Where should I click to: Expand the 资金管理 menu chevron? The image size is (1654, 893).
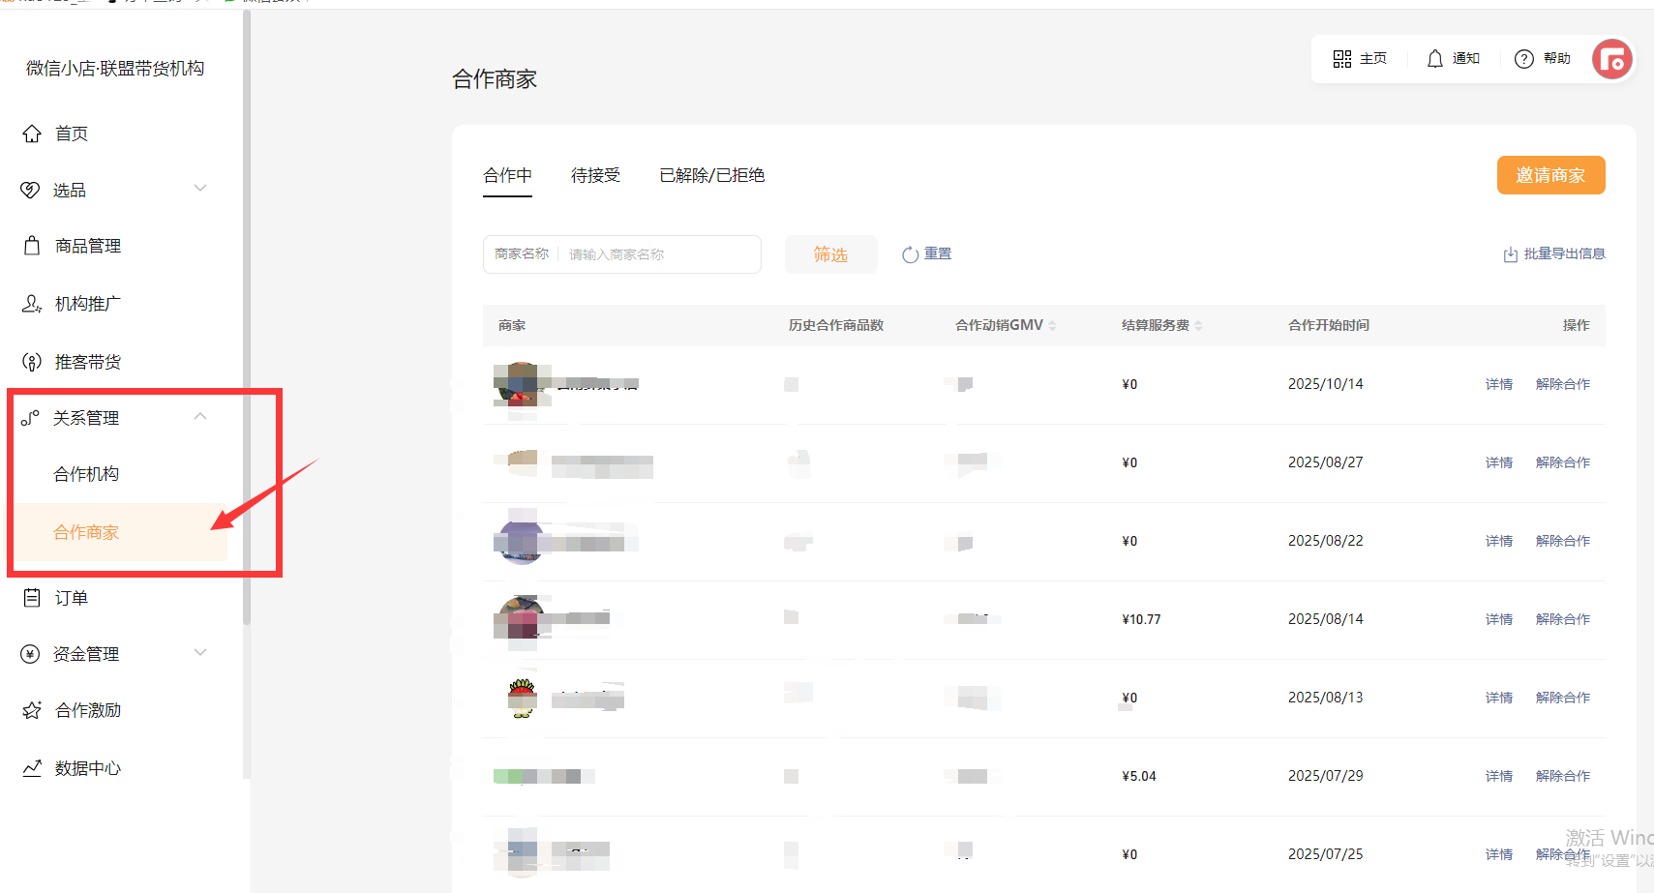pos(200,653)
